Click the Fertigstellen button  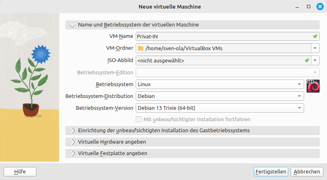pyautogui.click(x=271, y=171)
